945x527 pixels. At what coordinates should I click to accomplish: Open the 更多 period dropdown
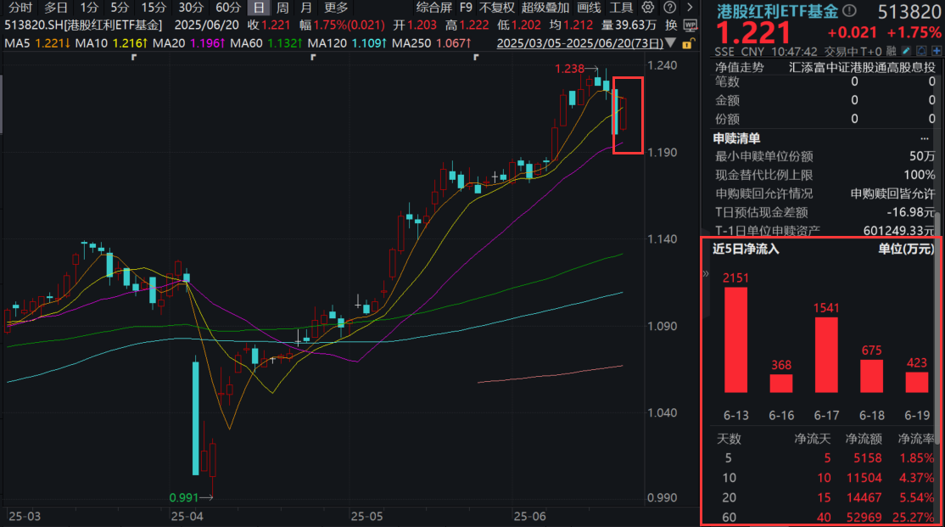pyautogui.click(x=335, y=7)
